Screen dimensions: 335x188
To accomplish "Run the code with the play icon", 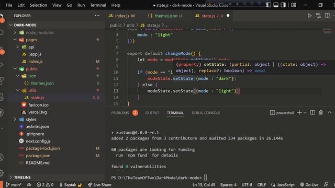I will tap(309, 16).
